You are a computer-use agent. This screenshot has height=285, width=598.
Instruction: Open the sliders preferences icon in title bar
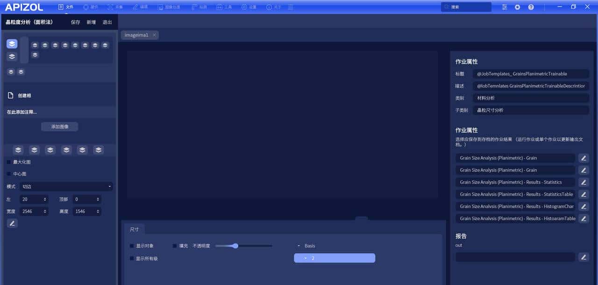pos(505,7)
